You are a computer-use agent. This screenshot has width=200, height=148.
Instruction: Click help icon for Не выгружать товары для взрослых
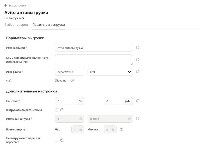coord(62,140)
